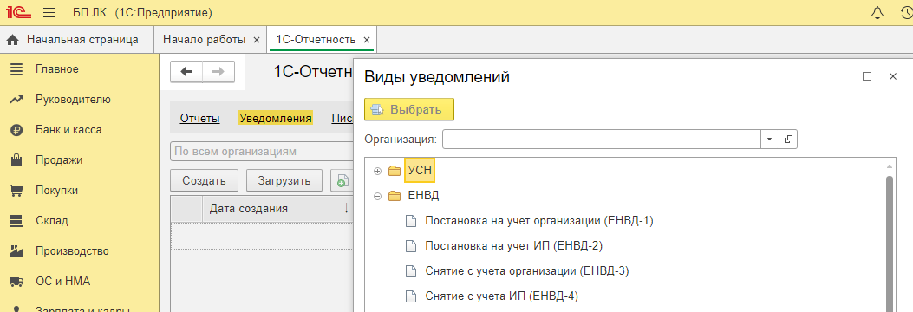The width and height of the screenshot is (913, 312).
Task: Open Склад section
Action: (52, 221)
